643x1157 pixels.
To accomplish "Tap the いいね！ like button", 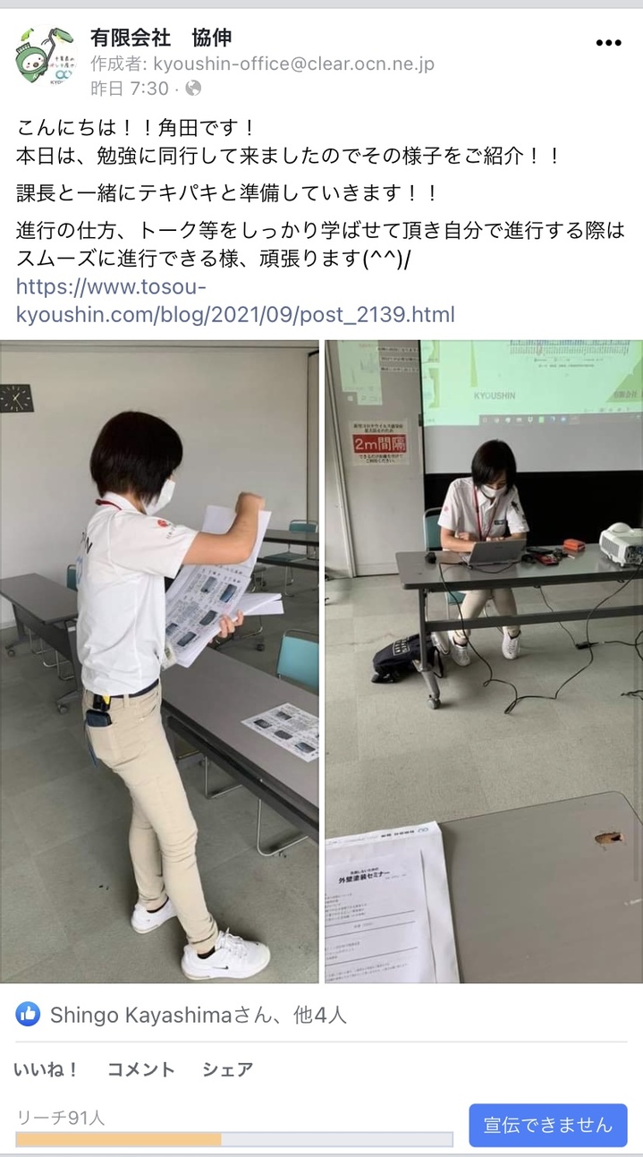I will [x=47, y=1069].
